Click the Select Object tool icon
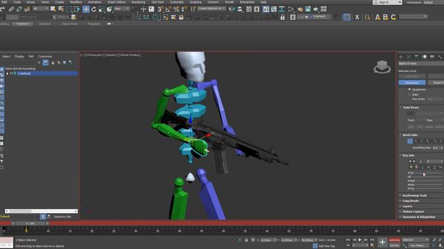Image resolution: width=444 pixels, height=249 pixels. [x=53, y=9]
